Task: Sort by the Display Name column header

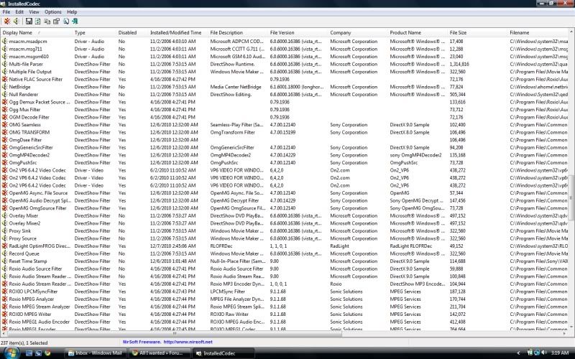Action: coord(37,32)
